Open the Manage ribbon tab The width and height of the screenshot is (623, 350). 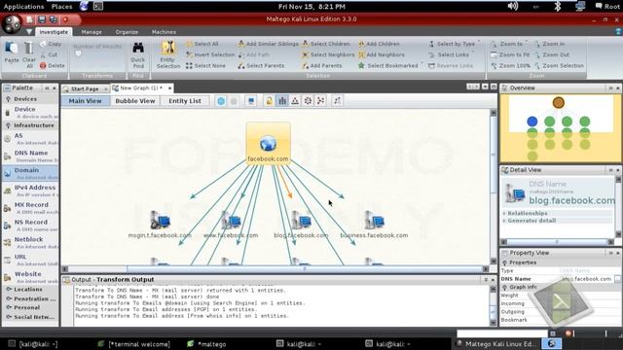point(92,32)
